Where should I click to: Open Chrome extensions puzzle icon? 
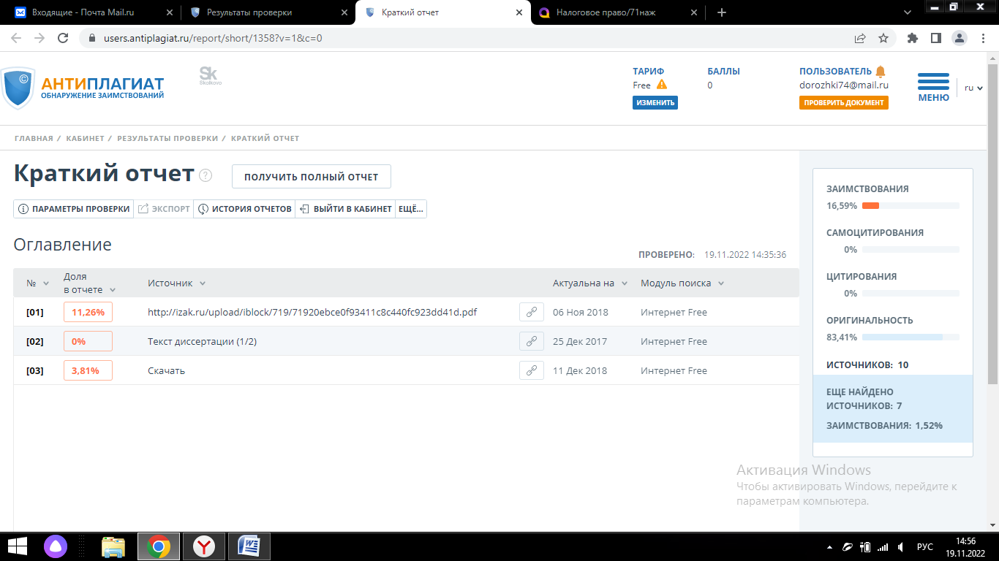pyautogui.click(x=912, y=38)
